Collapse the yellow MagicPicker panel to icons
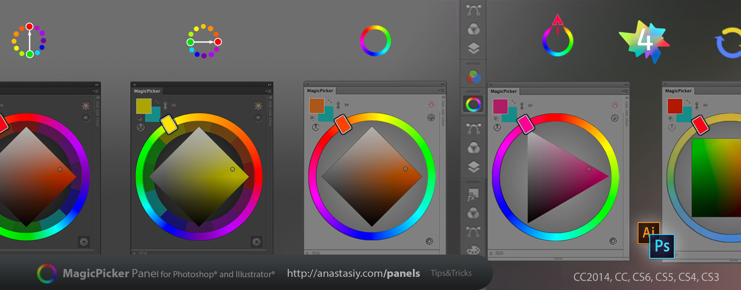The image size is (741, 290). click(270, 85)
